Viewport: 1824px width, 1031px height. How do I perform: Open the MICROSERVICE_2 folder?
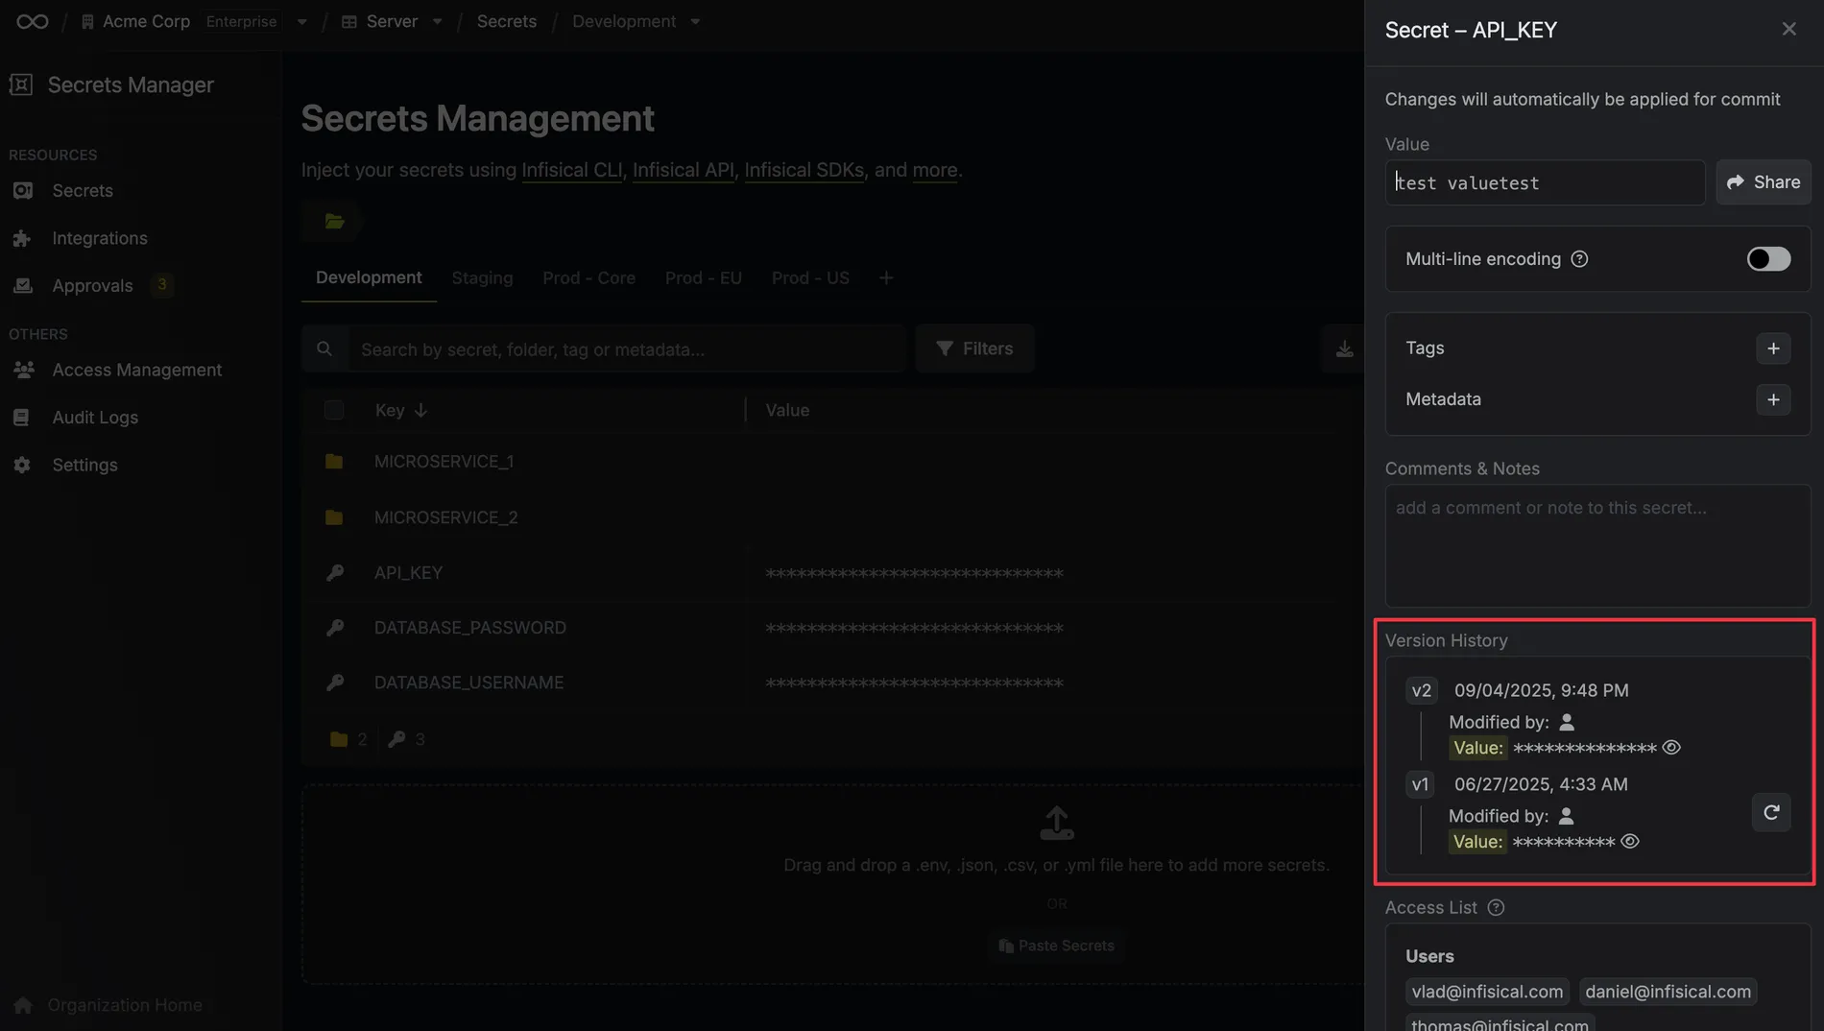pos(445,517)
